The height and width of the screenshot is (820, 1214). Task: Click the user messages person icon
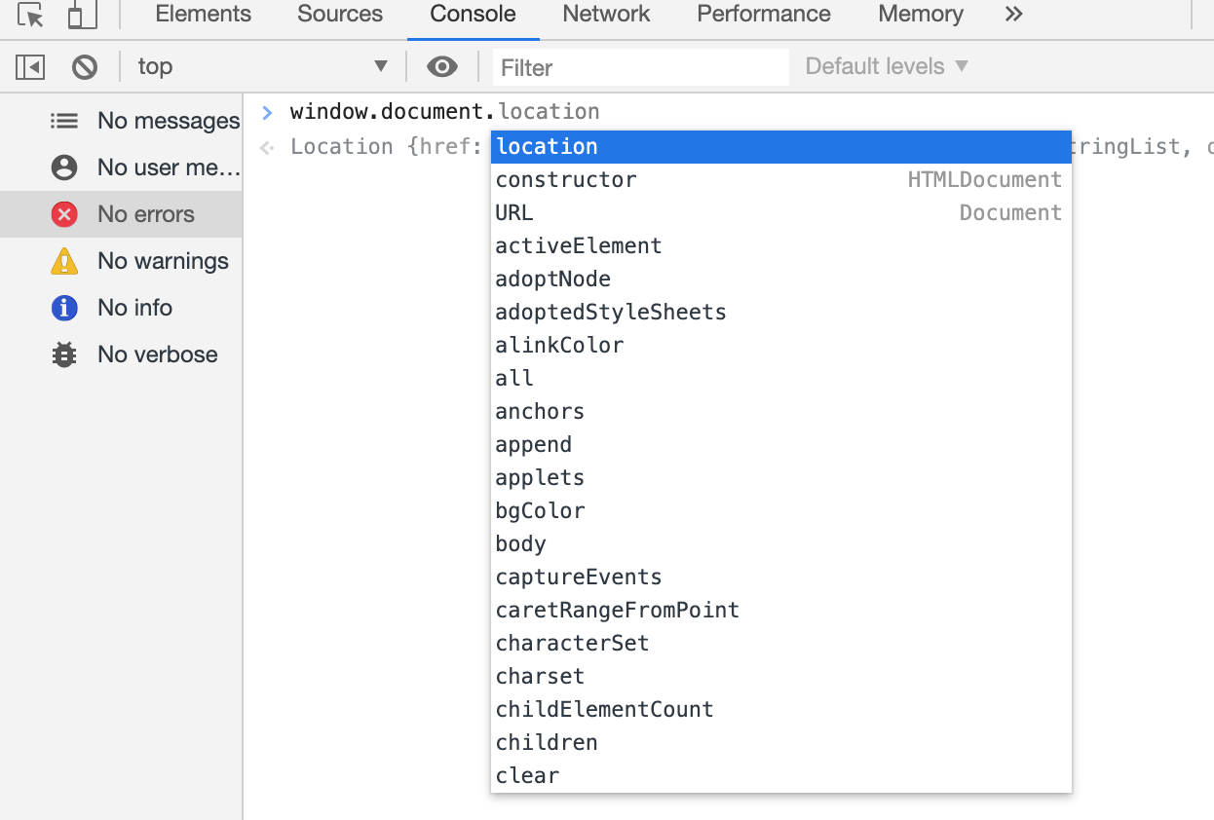64,168
